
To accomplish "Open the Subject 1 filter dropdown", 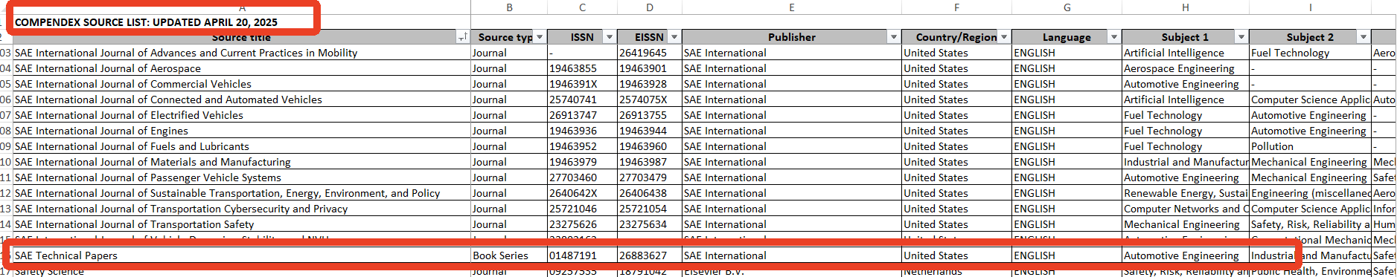I will [1241, 37].
